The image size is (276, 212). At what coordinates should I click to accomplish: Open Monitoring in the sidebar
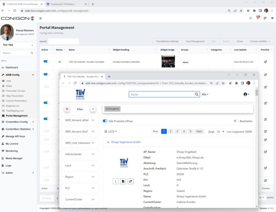click(11, 151)
